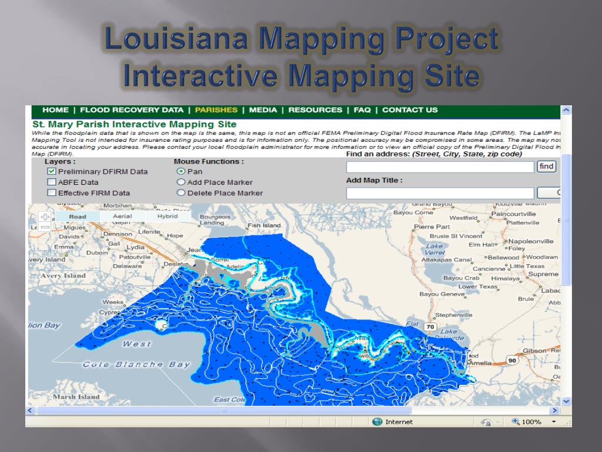Click the horizontal scroll right arrow
Viewport: 602px width, 452px height.
point(554,410)
